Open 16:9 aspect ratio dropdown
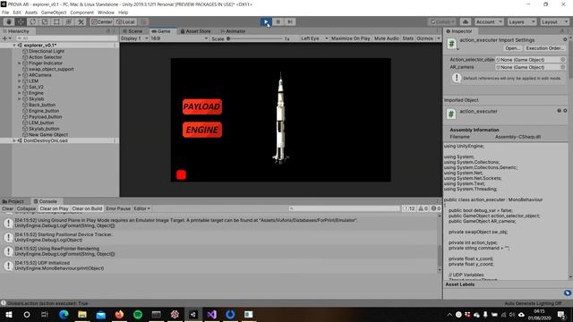Image resolution: width=573 pixels, height=322 pixels. tap(179, 38)
